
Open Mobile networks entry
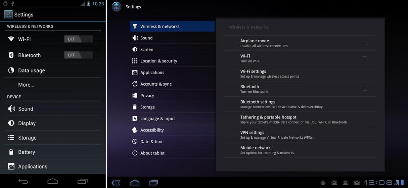click(x=300, y=150)
